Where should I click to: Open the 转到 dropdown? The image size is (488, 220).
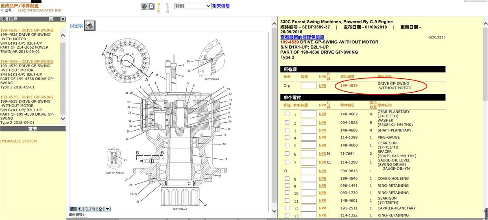pos(193,6)
